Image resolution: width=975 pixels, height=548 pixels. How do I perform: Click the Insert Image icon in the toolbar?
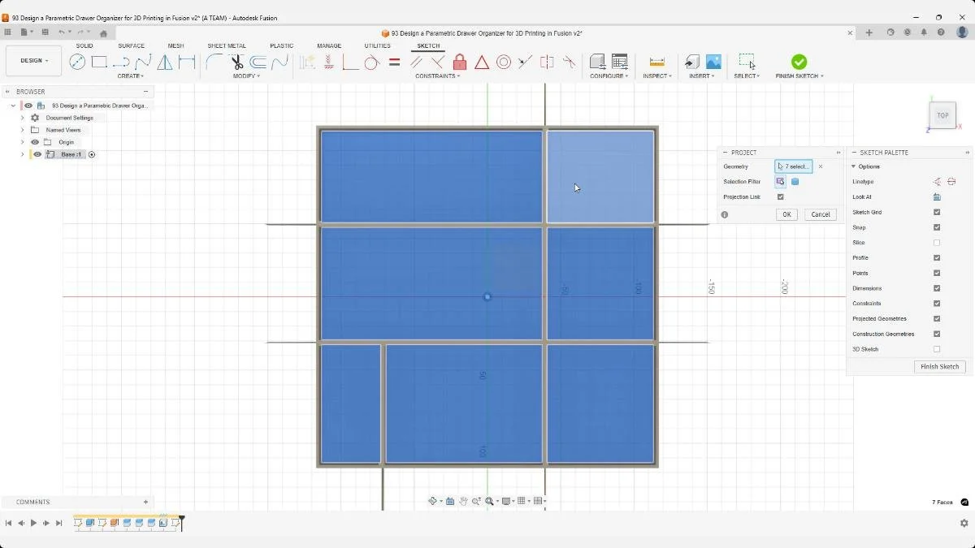pyautogui.click(x=715, y=62)
